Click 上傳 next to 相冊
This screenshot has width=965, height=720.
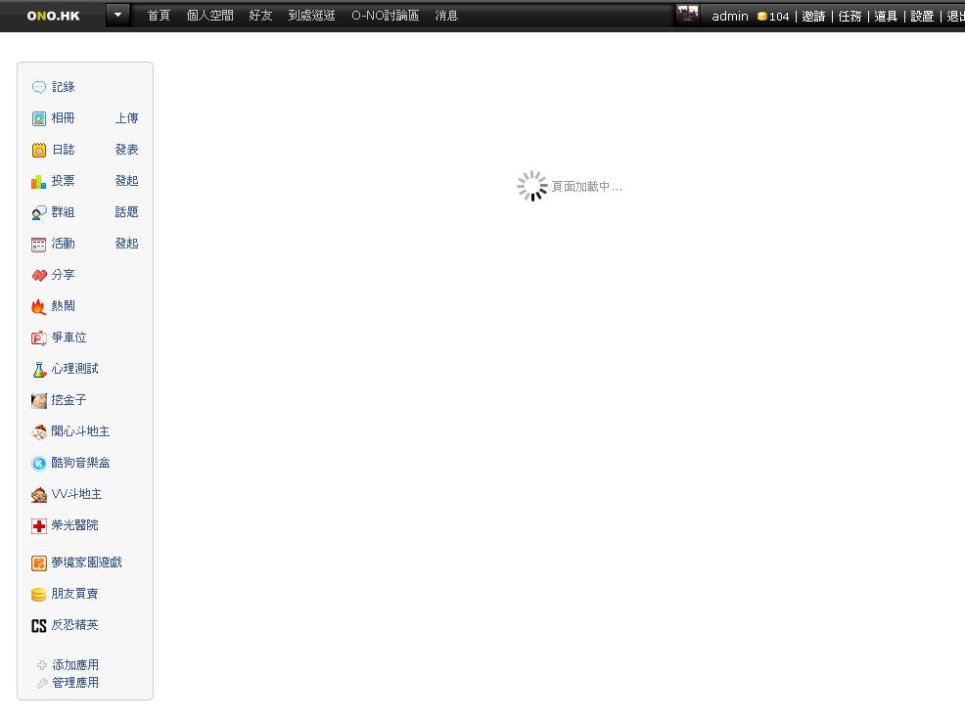tap(127, 118)
